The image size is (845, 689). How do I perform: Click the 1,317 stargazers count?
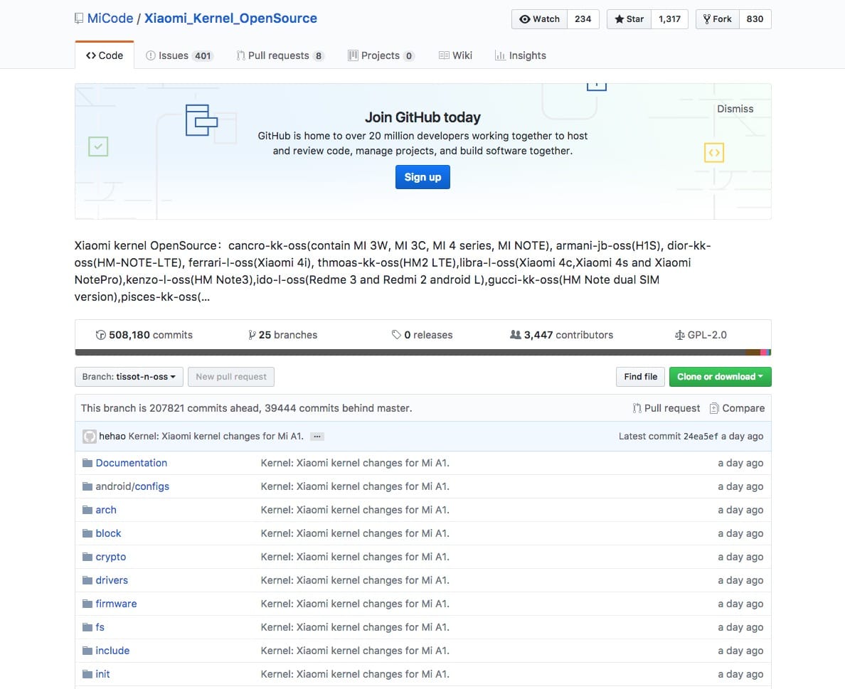point(669,19)
